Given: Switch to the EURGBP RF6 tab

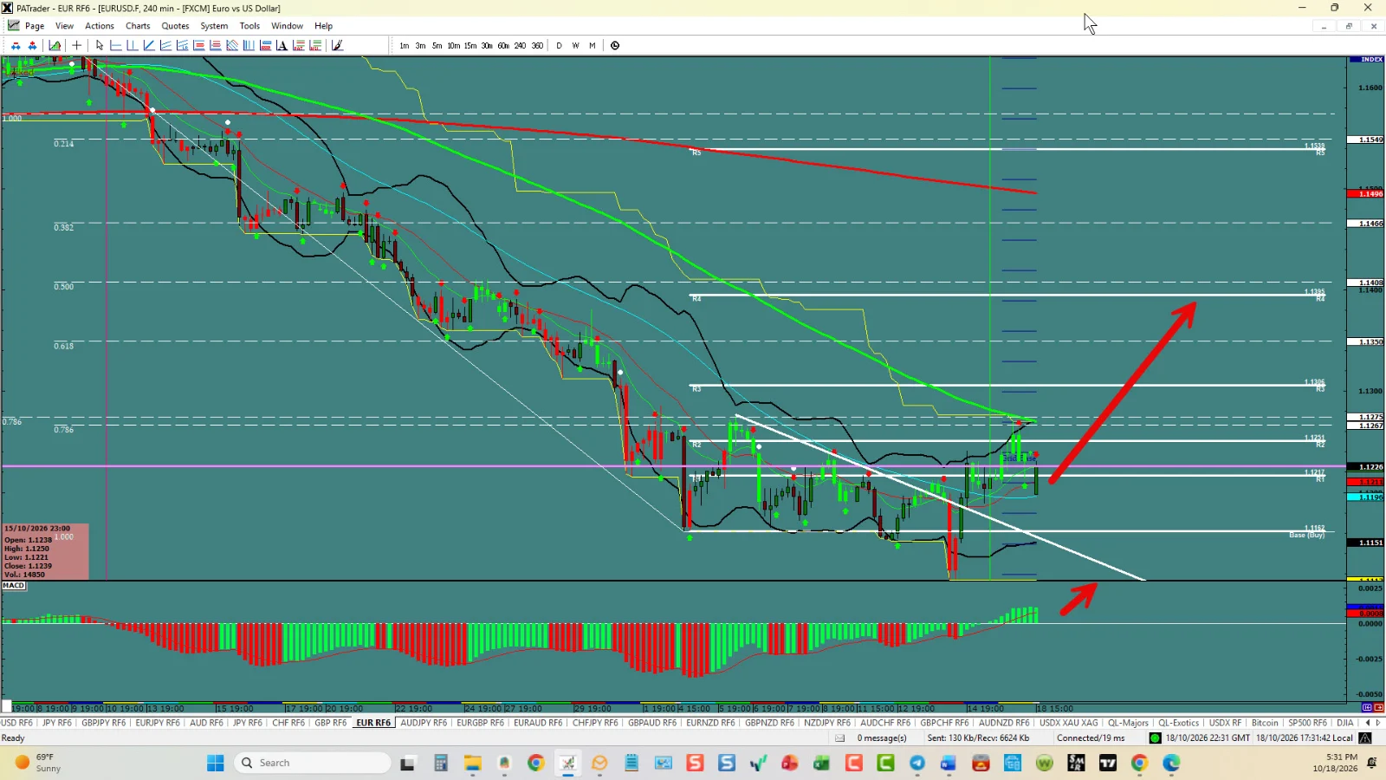Looking at the screenshot, I should [480, 723].
